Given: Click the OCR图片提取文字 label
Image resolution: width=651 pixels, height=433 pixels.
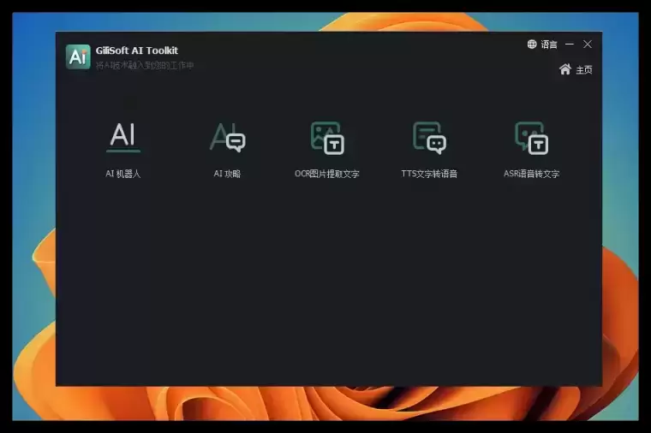Looking at the screenshot, I should [327, 174].
